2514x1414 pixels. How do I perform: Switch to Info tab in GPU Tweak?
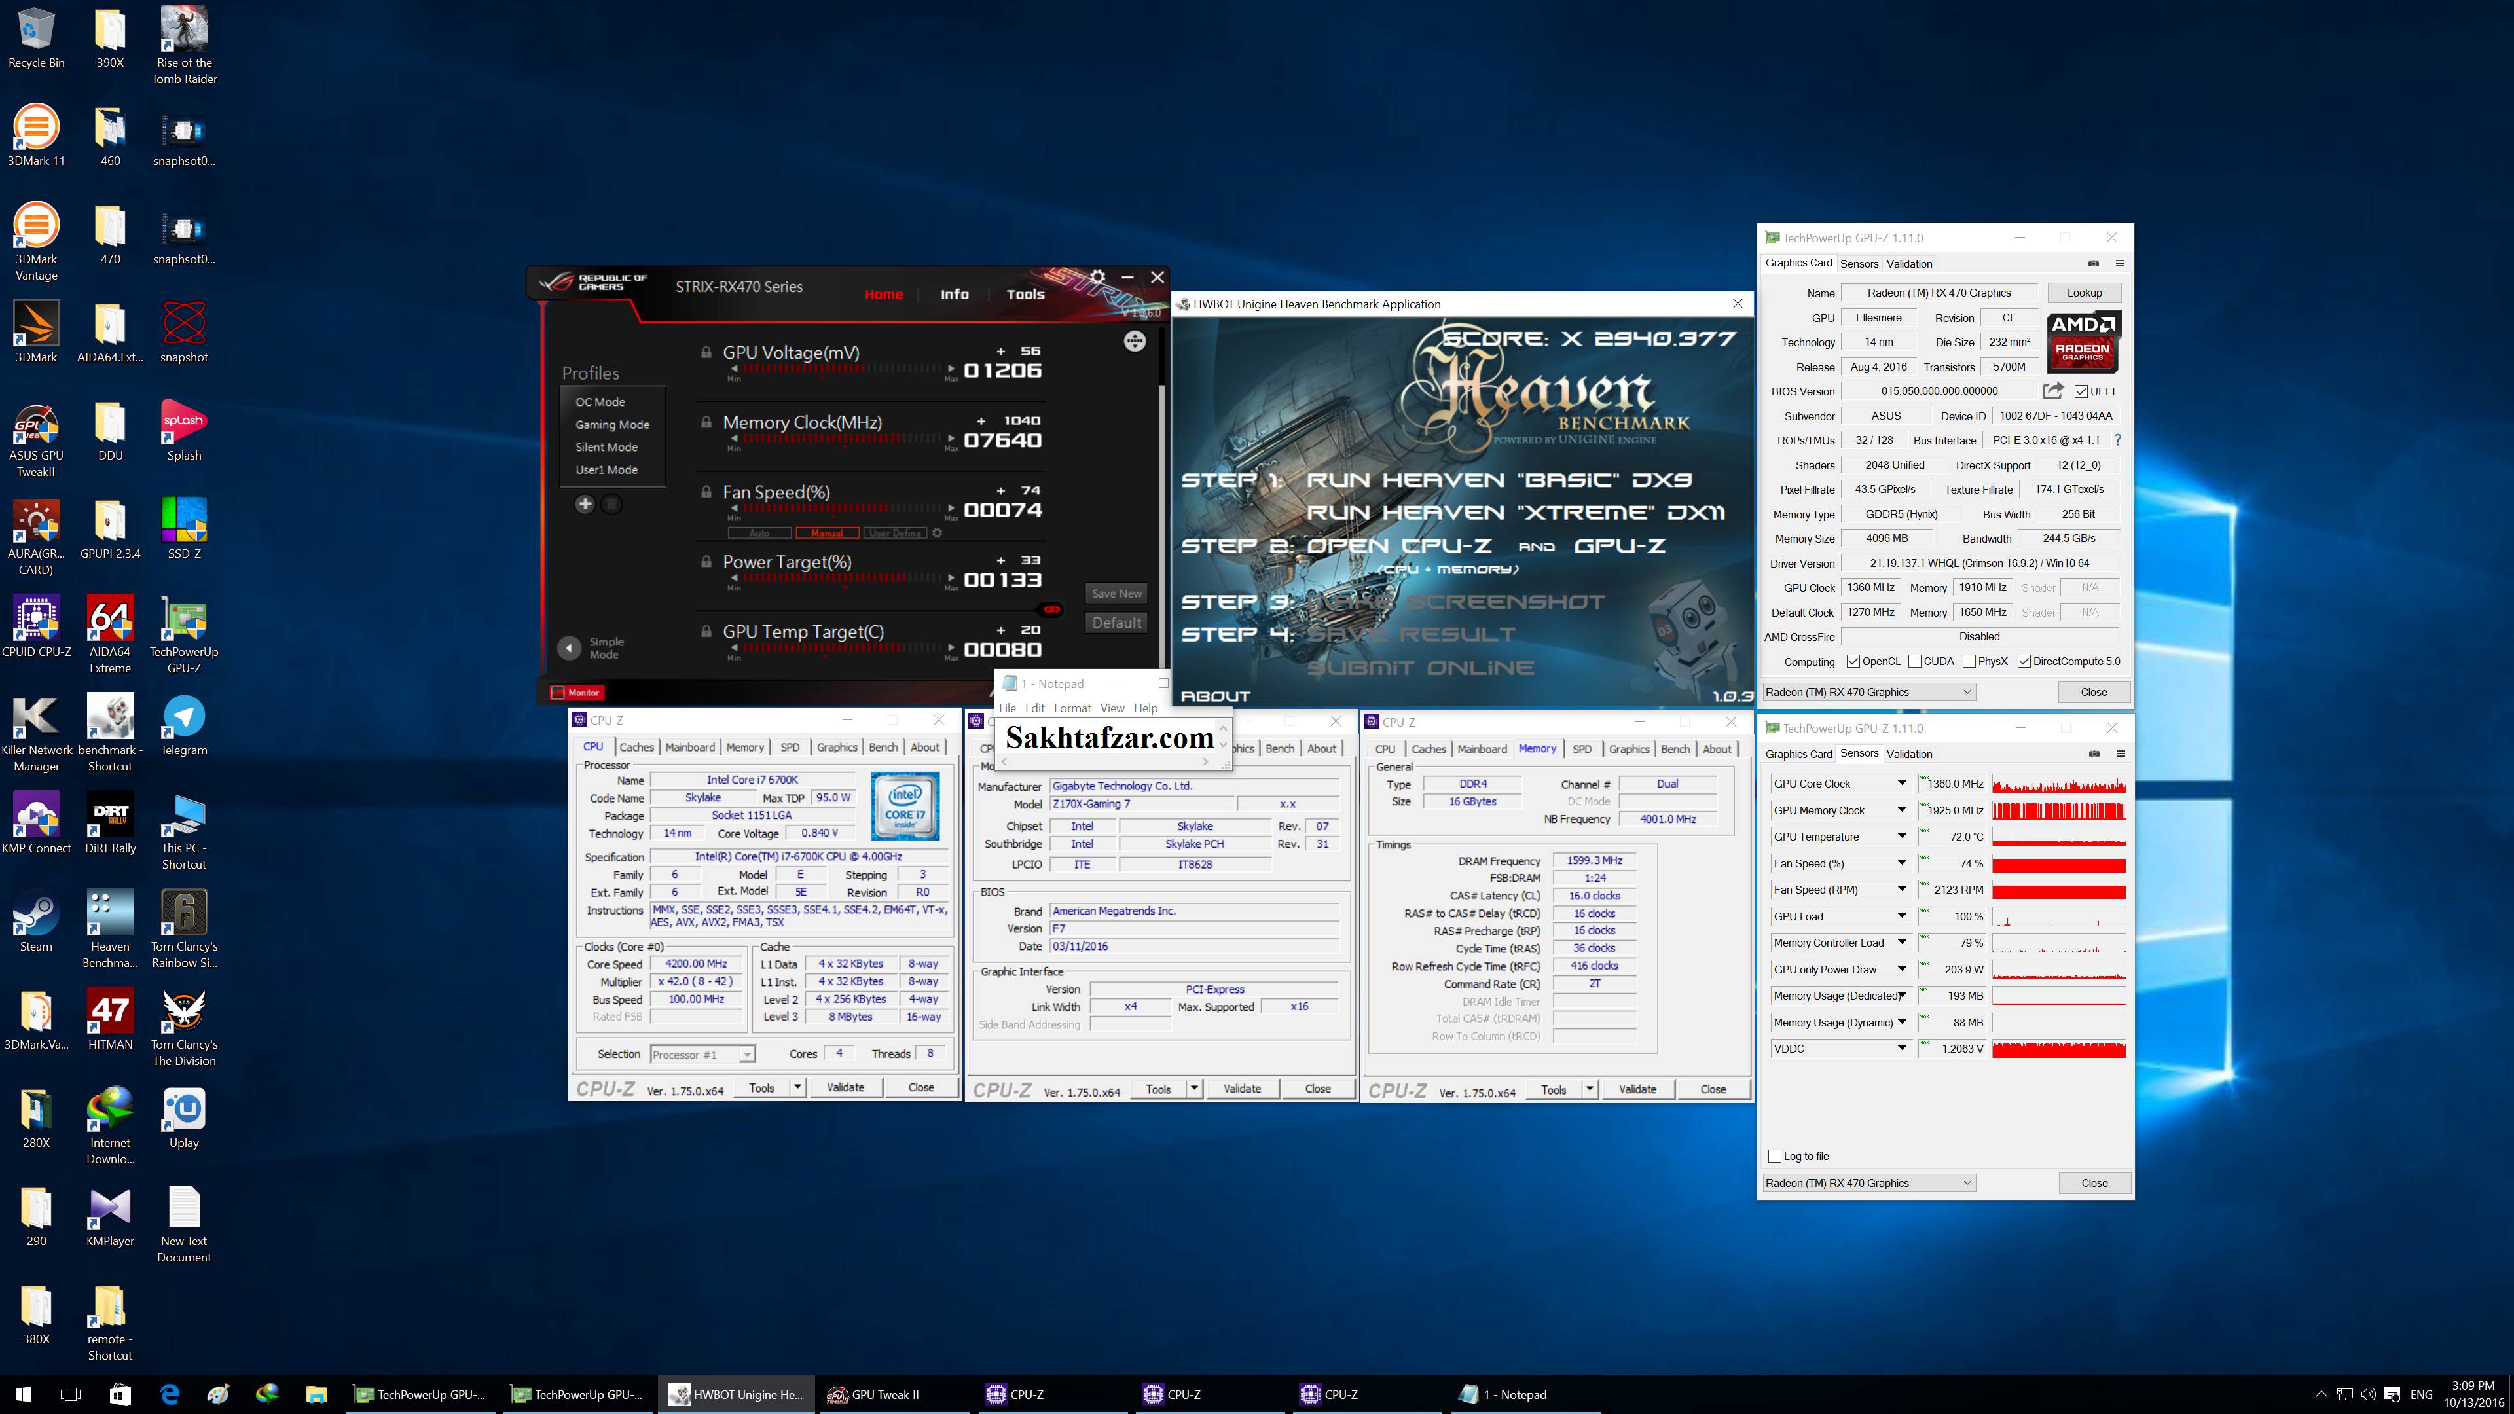955,294
